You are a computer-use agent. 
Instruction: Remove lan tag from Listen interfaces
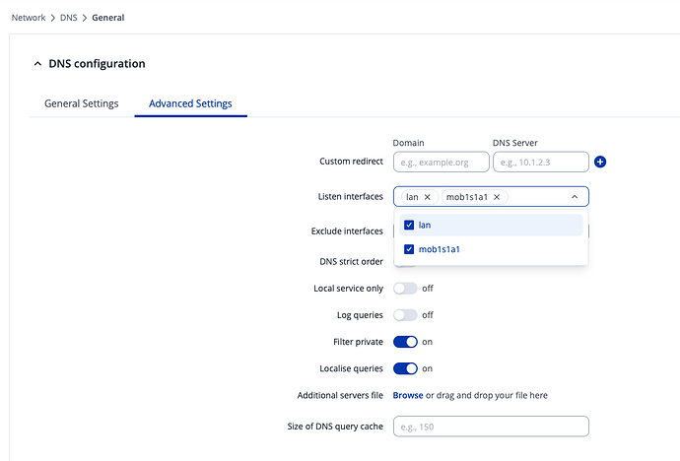point(427,197)
